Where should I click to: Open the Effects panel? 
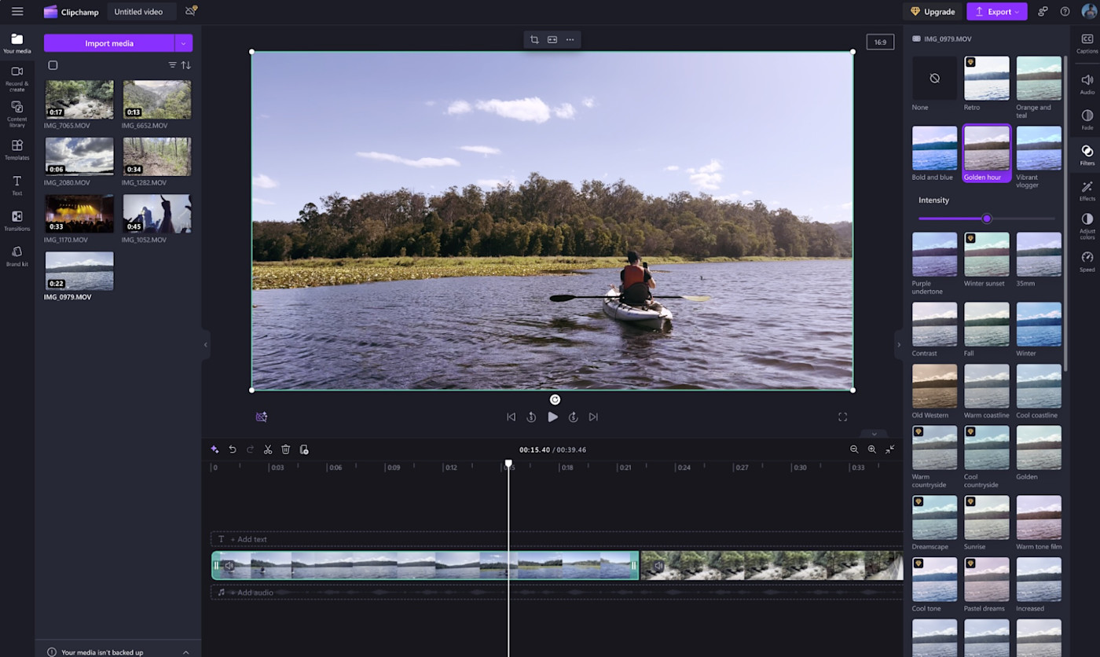pos(1087,191)
